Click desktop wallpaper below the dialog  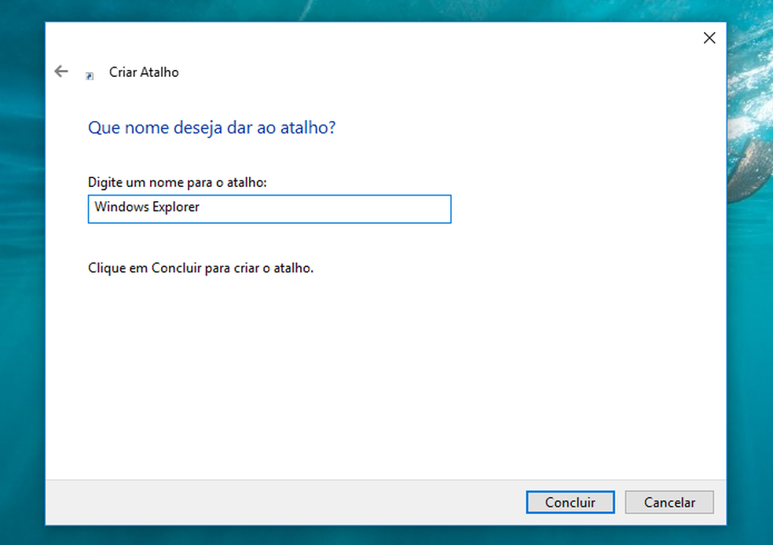point(385,536)
